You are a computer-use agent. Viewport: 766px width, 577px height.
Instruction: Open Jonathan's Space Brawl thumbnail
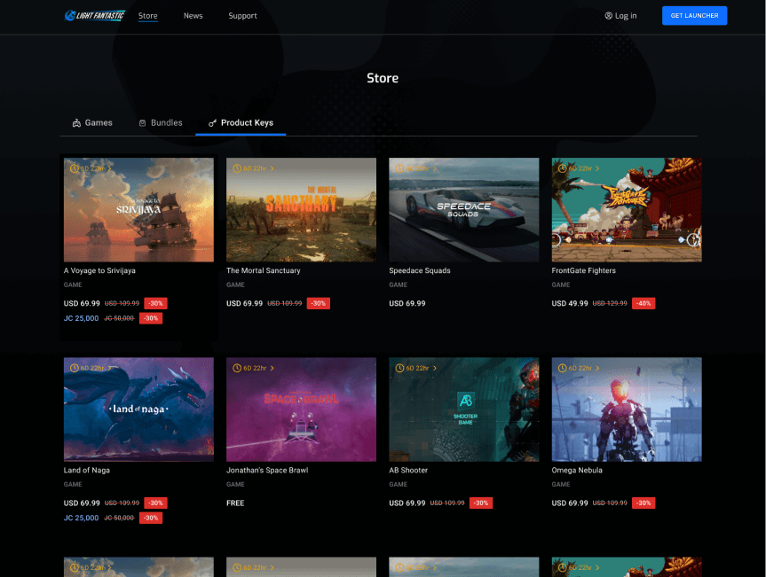pos(301,409)
